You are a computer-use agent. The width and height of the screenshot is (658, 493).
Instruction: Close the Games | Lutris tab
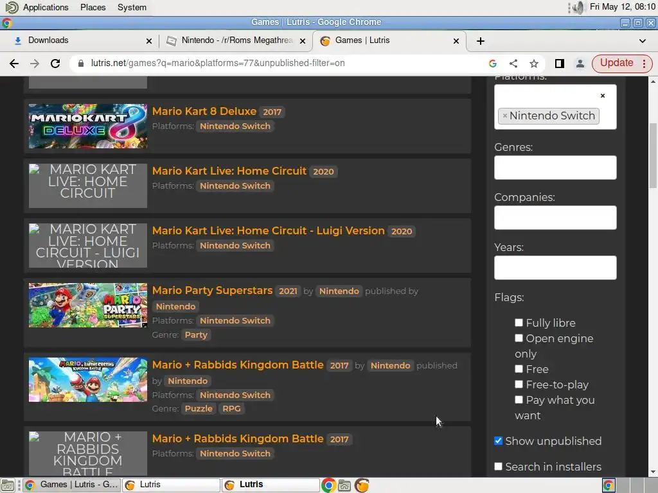(x=456, y=41)
